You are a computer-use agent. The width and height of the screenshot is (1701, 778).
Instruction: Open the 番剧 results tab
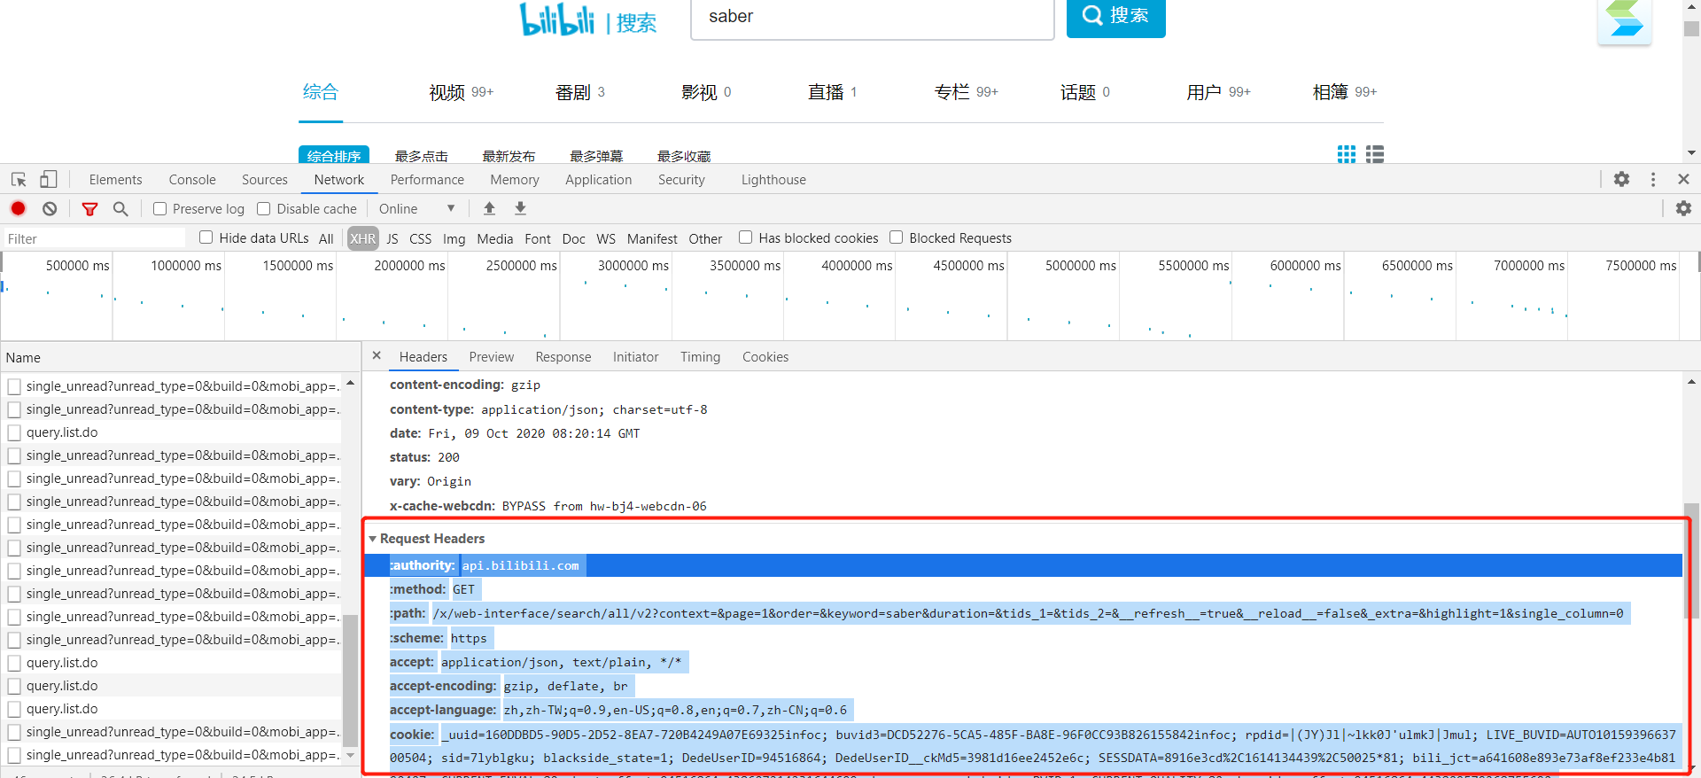coord(579,92)
